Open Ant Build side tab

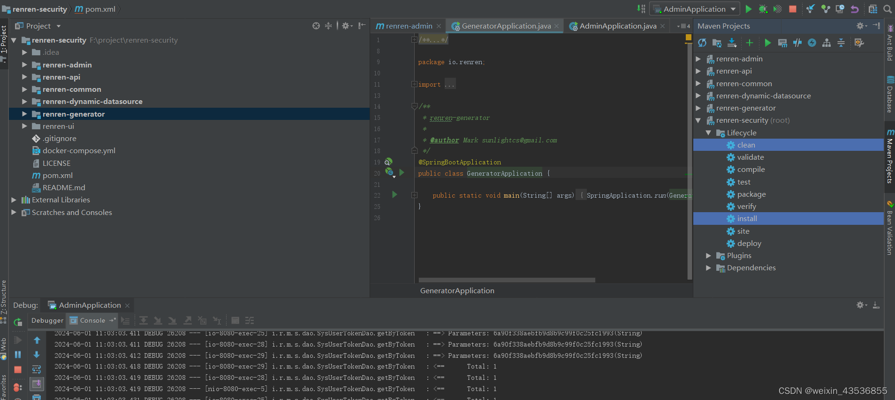click(890, 43)
